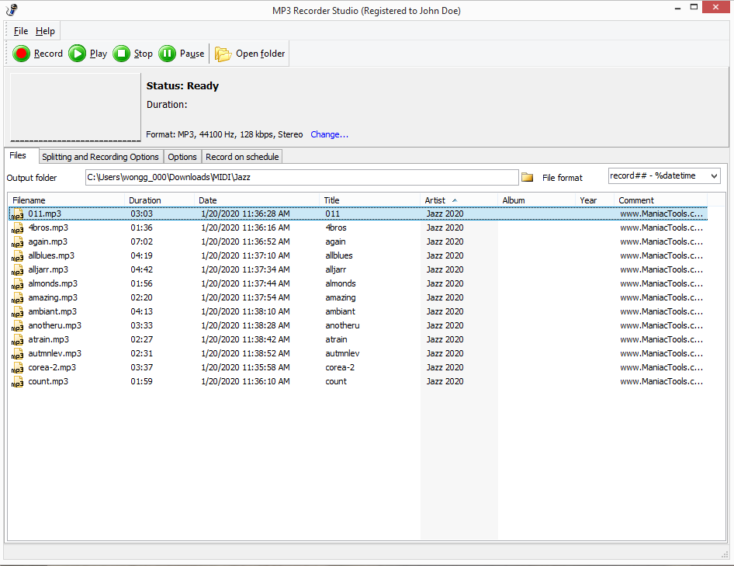Browse output folder using yellow folder icon
The height and width of the screenshot is (566, 734).
tap(528, 178)
